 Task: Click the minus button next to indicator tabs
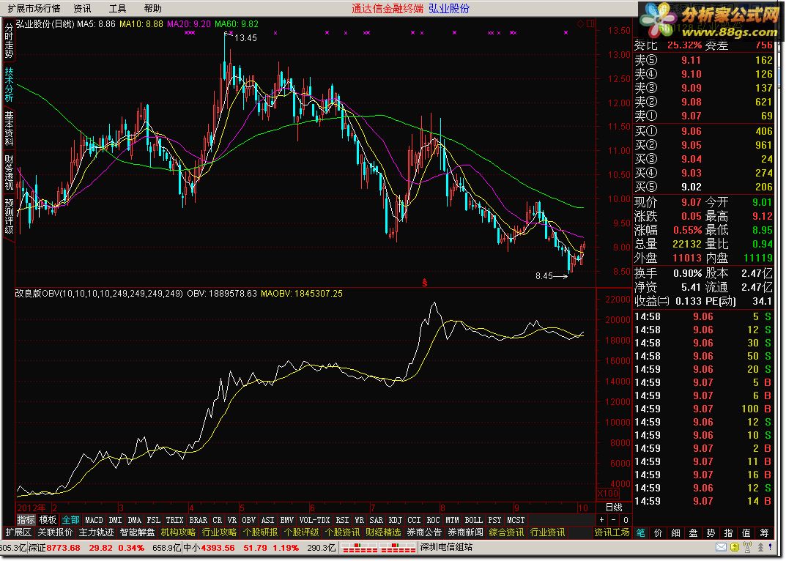[x=614, y=520]
